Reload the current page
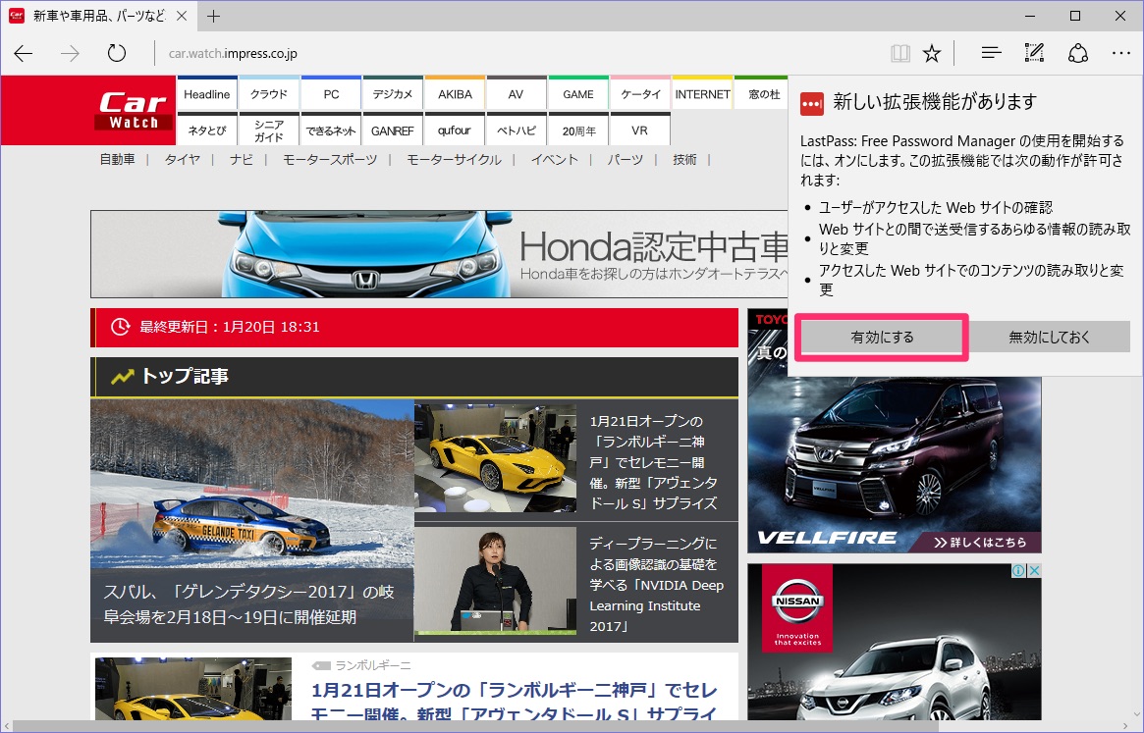 tap(117, 53)
